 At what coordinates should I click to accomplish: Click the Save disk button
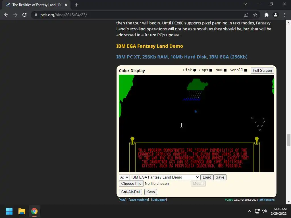point(220,177)
